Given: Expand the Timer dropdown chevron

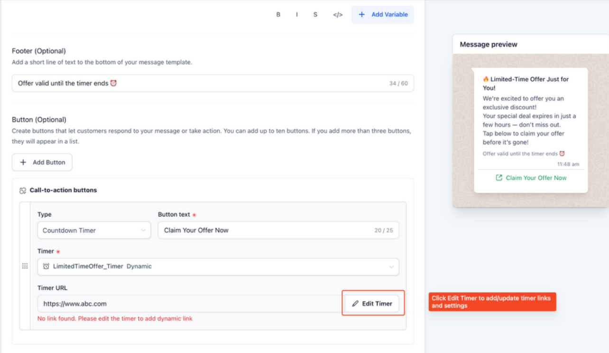Looking at the screenshot, I should [391, 267].
